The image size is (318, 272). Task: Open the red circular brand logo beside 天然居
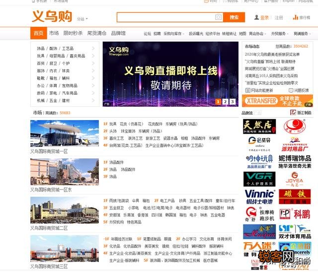coord(295,127)
